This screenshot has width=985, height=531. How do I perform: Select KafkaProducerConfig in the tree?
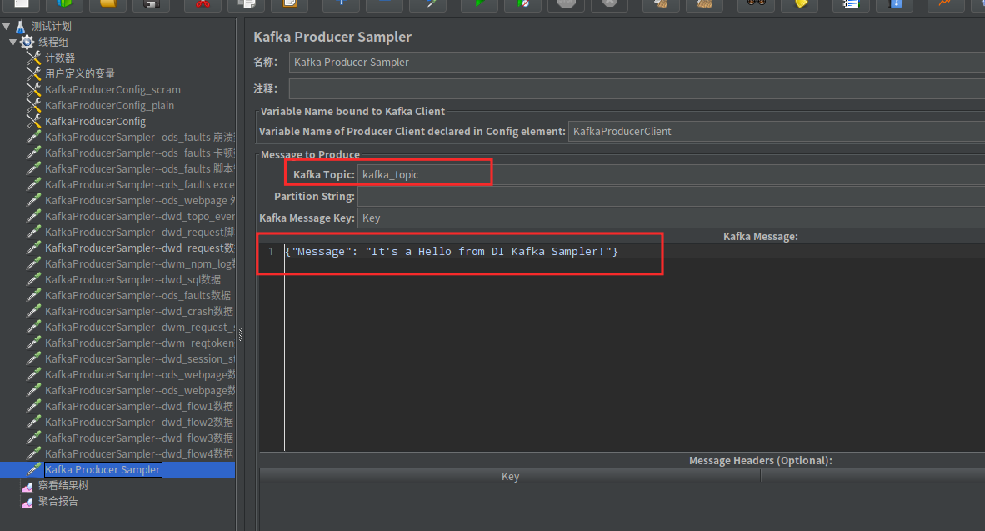[x=96, y=121]
